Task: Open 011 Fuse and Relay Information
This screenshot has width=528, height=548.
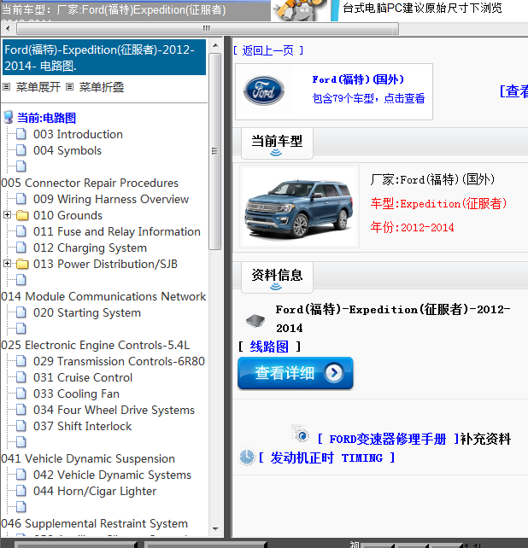Action: tap(117, 231)
